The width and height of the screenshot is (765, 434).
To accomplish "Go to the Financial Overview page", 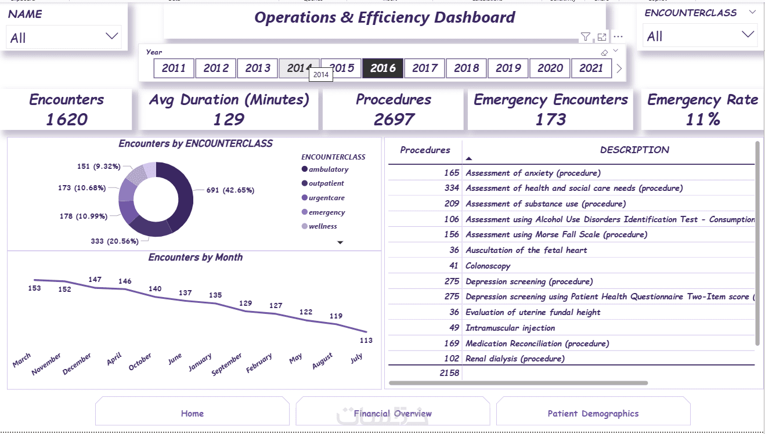I will 393,414.
